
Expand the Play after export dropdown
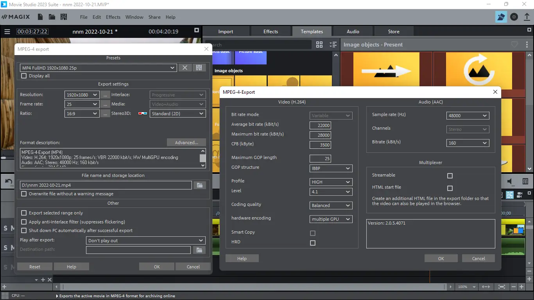coord(145,241)
